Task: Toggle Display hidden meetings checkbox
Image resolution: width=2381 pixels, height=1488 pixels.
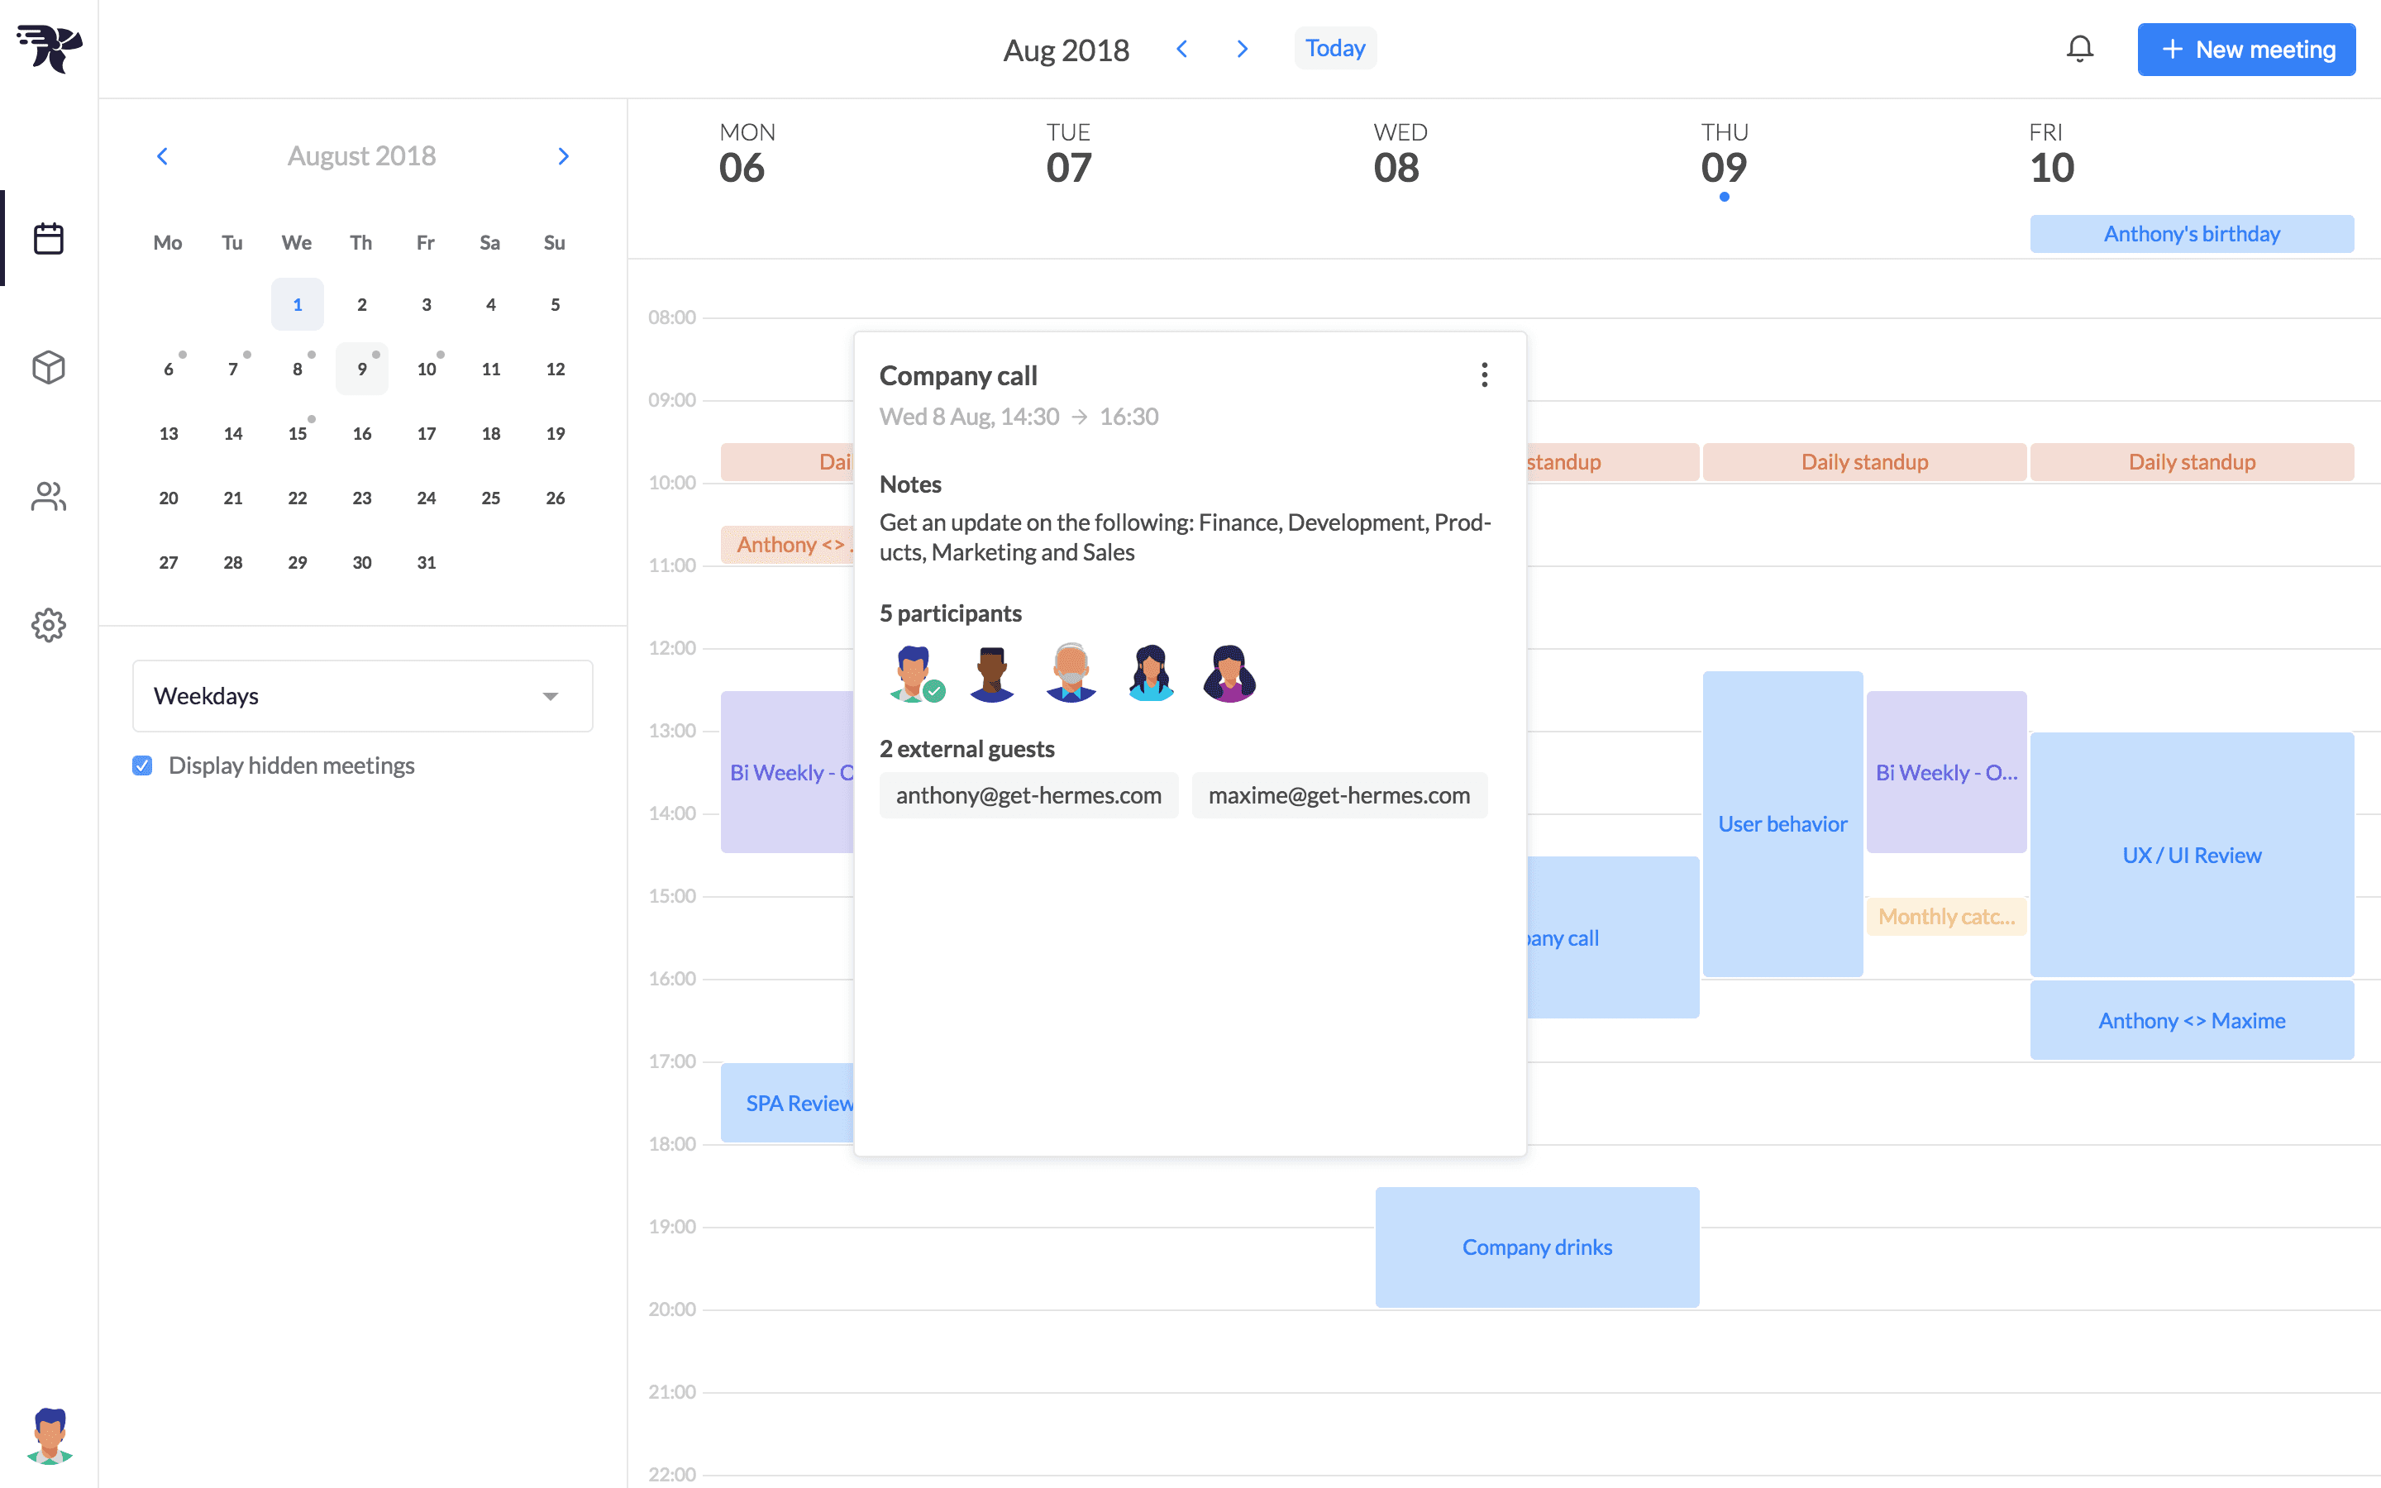Action: [143, 765]
